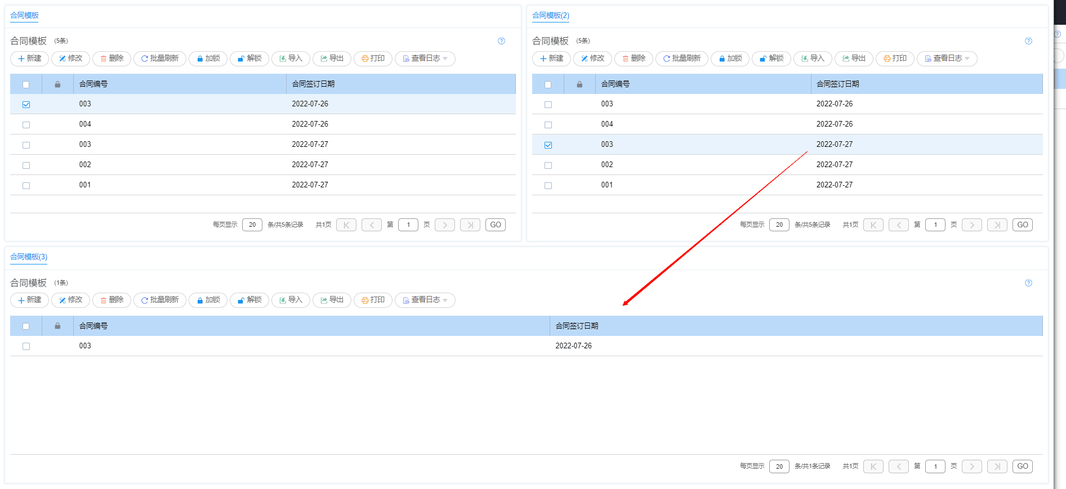Click 加锁 in the 合同模板(2) panel
Viewport: 1066px width, 489px height.
(730, 59)
